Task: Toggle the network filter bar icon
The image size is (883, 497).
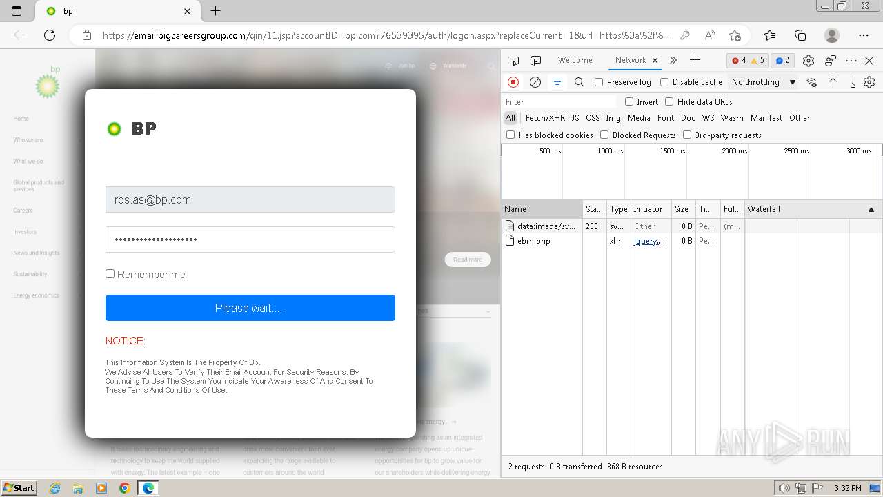Action: point(557,82)
